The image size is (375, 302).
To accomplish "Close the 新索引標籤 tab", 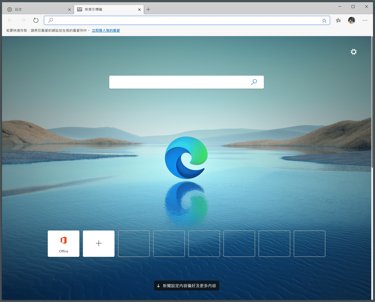I will pyautogui.click(x=139, y=10).
